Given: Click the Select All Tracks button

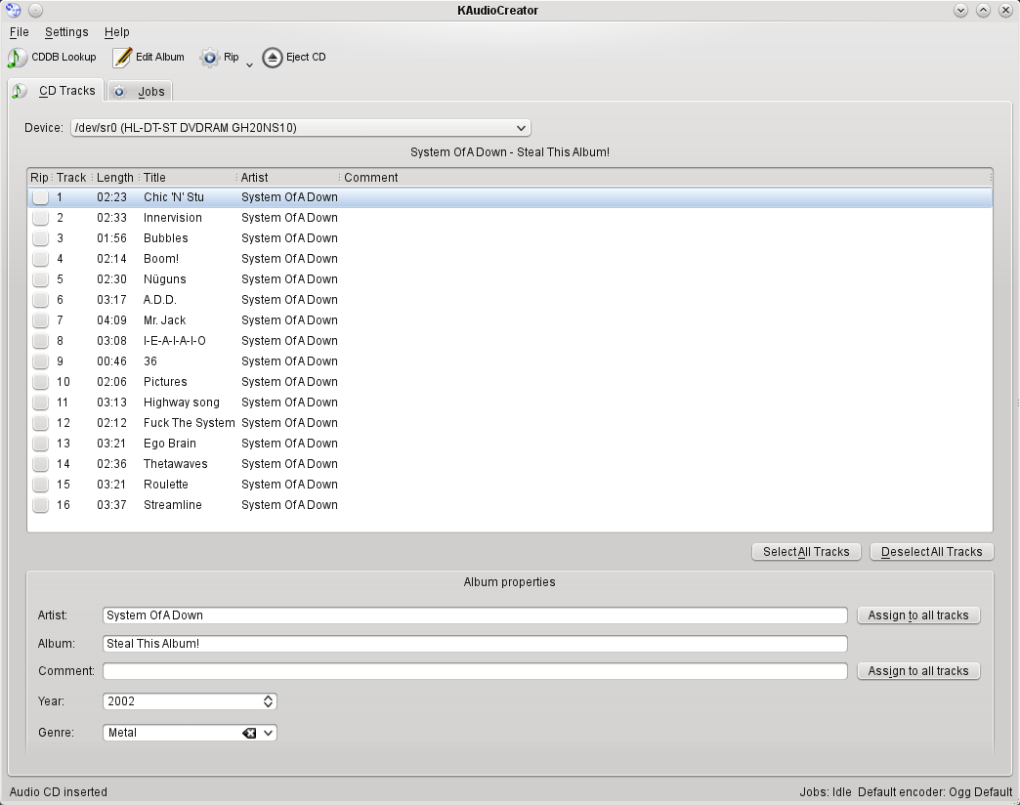Looking at the screenshot, I should pyautogui.click(x=806, y=552).
